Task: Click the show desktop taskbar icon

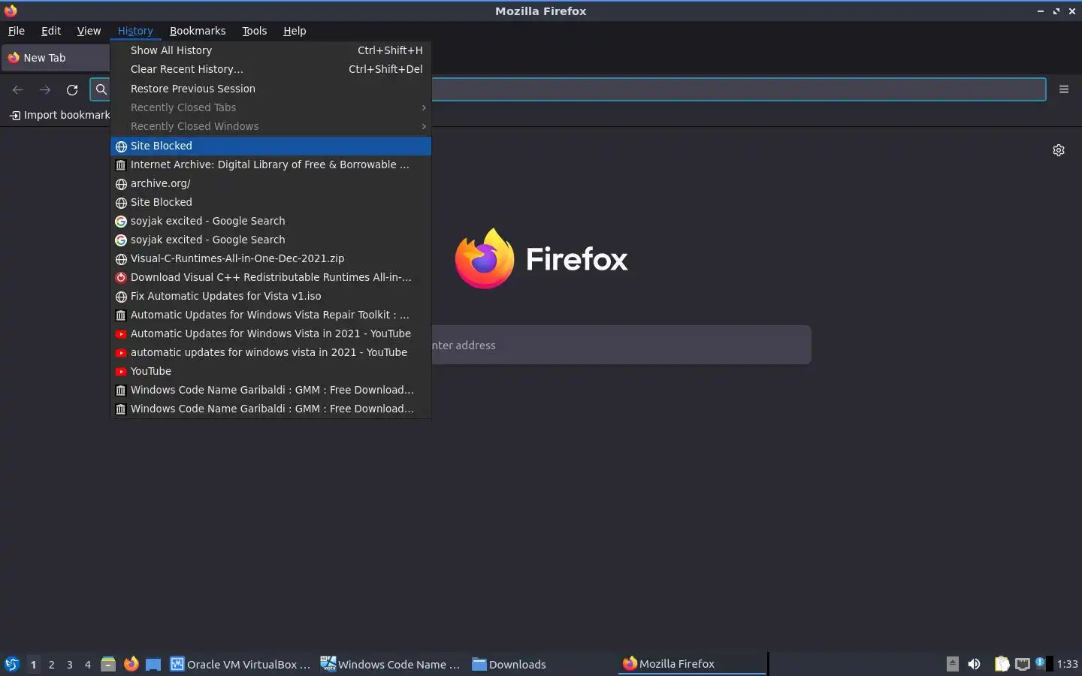Action: [x=153, y=664]
